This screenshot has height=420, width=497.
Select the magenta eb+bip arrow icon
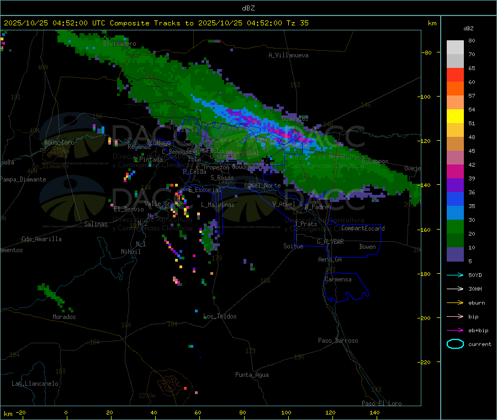pos(454,330)
